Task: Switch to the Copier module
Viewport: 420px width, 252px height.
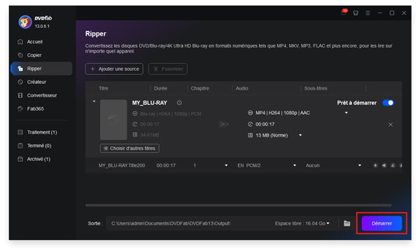Action: (34, 55)
